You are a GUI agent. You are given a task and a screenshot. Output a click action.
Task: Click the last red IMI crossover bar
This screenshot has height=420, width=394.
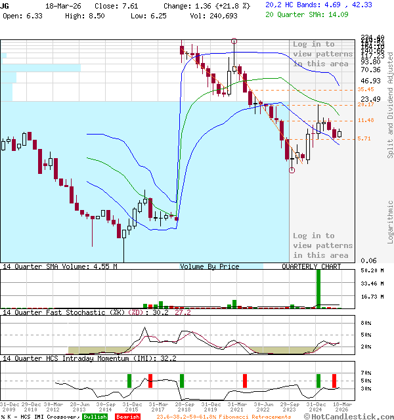click(334, 381)
